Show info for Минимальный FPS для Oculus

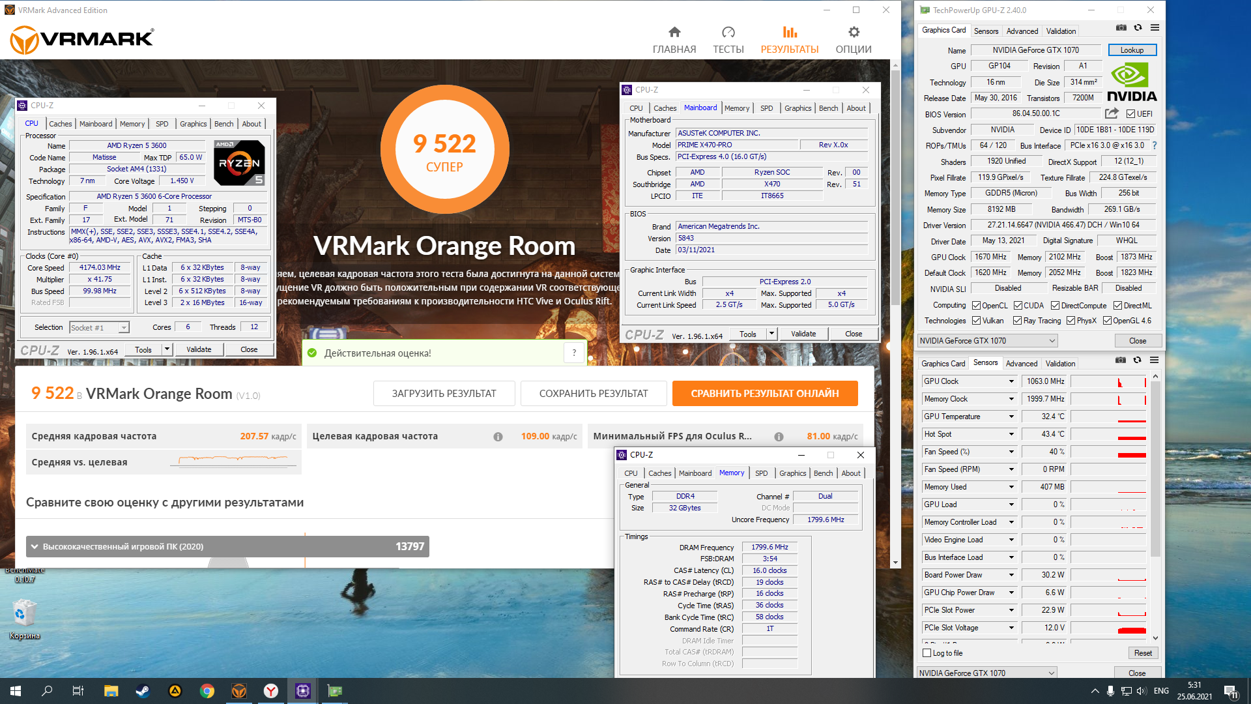coord(779,437)
